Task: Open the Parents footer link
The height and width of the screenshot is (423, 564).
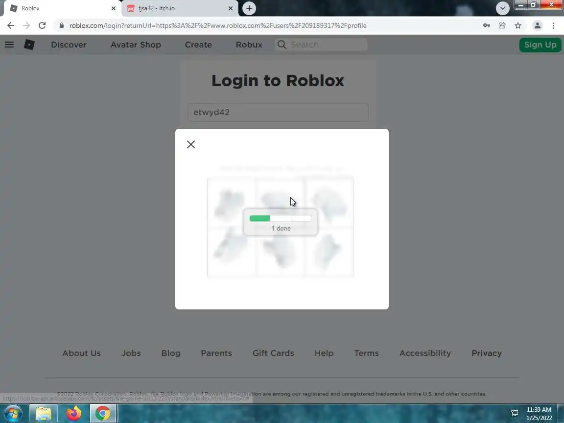Action: coord(216,353)
